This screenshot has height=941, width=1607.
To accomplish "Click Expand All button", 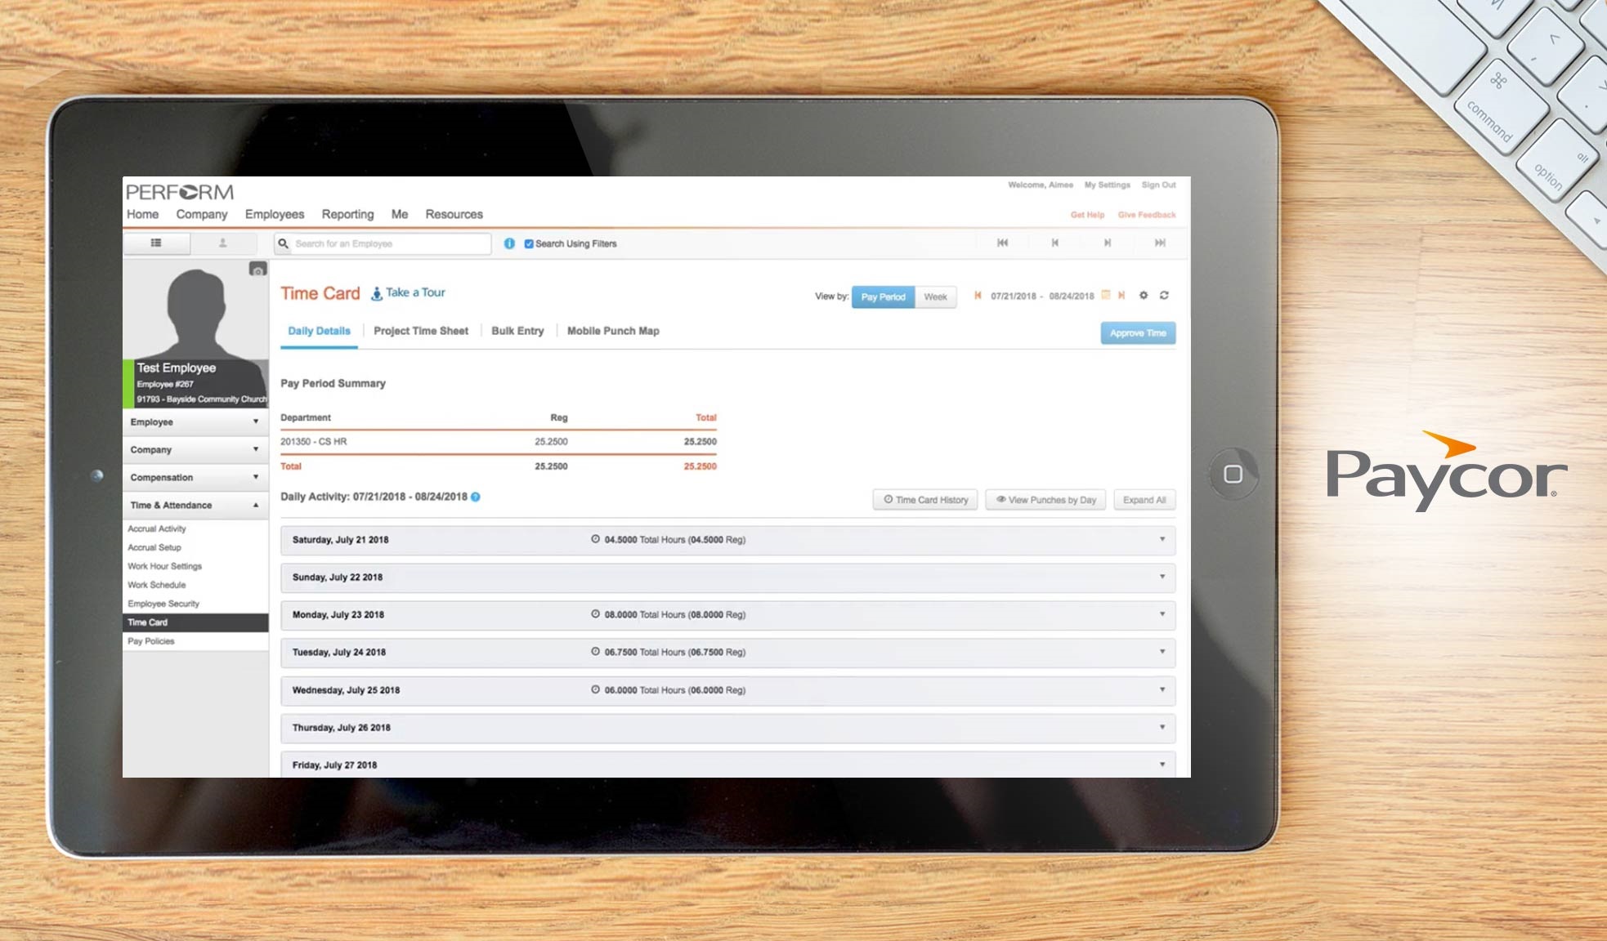I will (1144, 500).
